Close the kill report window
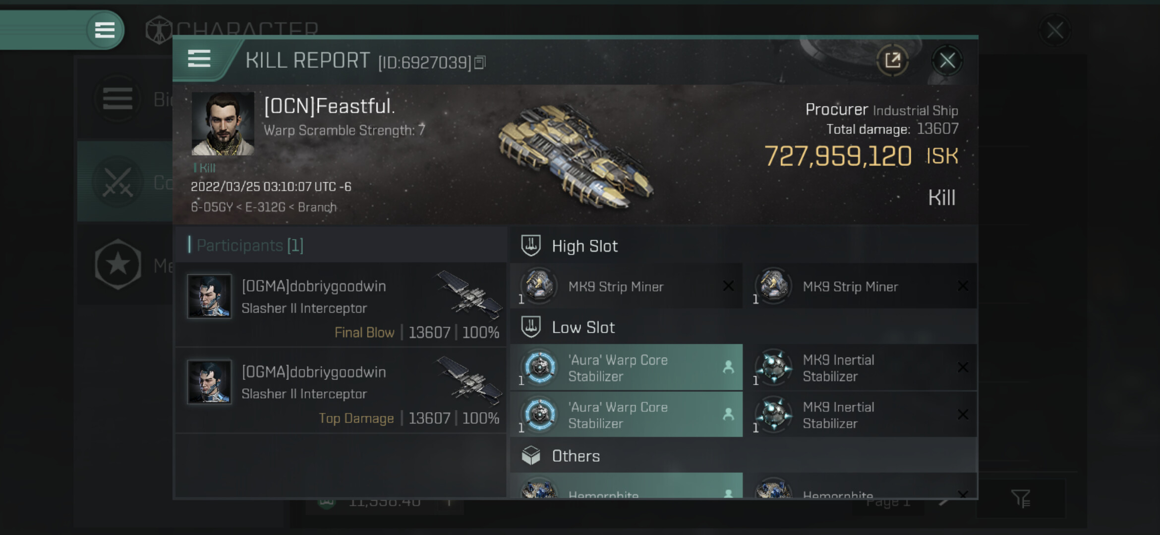This screenshot has height=535, width=1160. pyautogui.click(x=947, y=61)
